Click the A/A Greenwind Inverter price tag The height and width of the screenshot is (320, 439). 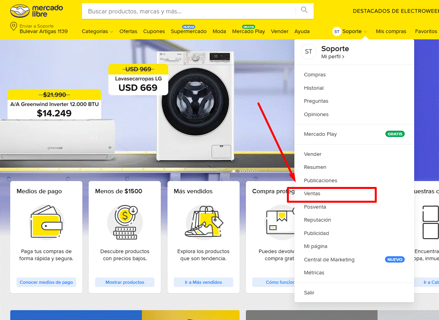[54, 105]
